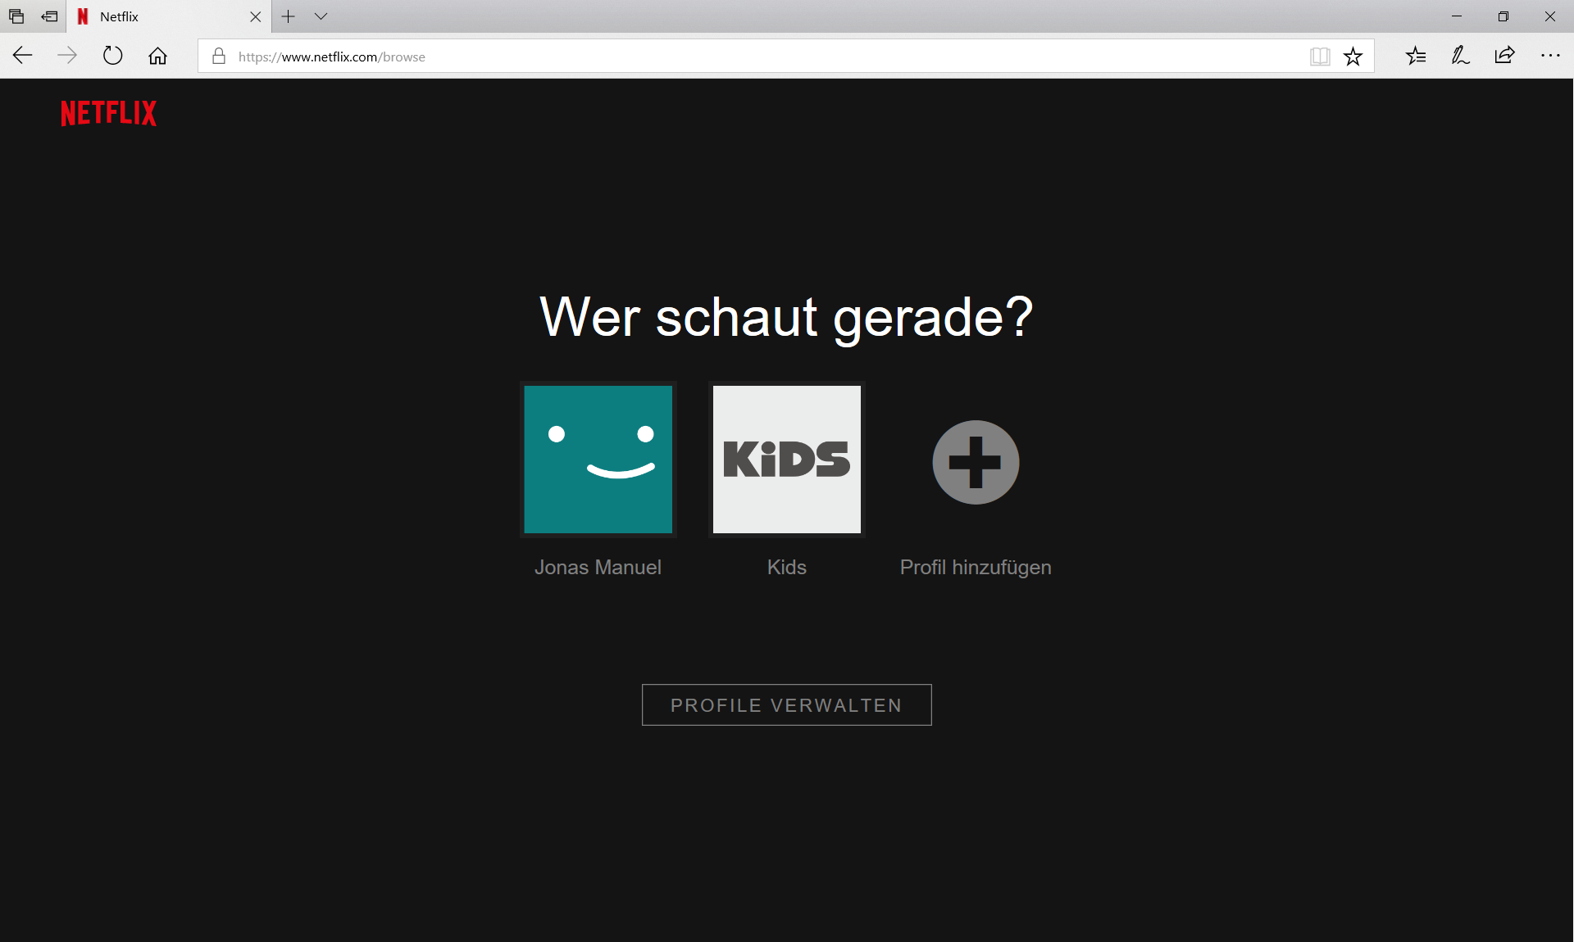The width and height of the screenshot is (1574, 942).
Task: Show tabs you've set aside icon
Action: click(x=16, y=16)
